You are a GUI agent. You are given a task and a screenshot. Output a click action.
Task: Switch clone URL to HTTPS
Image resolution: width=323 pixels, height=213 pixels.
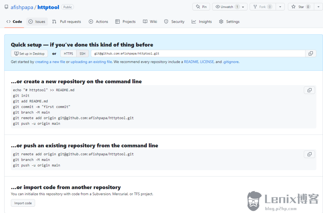point(68,54)
